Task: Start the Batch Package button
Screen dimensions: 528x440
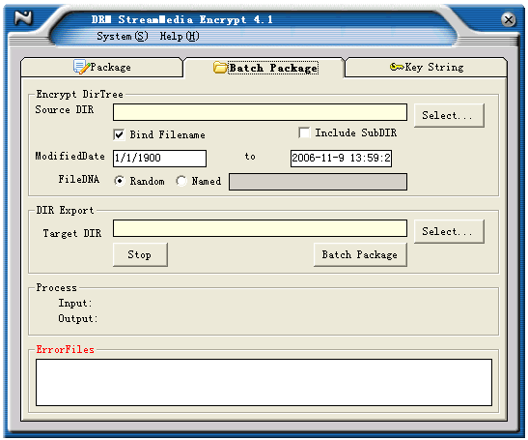Action: (x=360, y=254)
